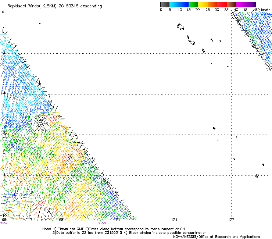272x239 pixels.
Task: Click the cyan 5-10 knots color segment
Action: (174, 4)
